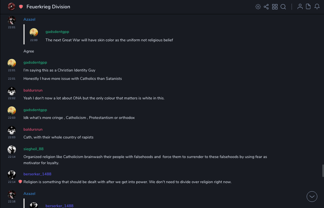Click the vertical scrollbar thumb

click(x=323, y=171)
